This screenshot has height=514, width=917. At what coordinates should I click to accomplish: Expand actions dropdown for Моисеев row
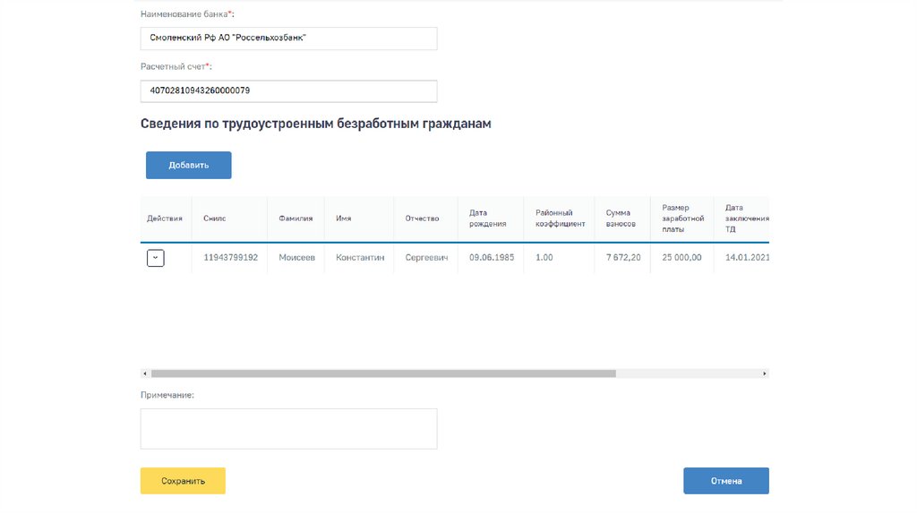[156, 258]
